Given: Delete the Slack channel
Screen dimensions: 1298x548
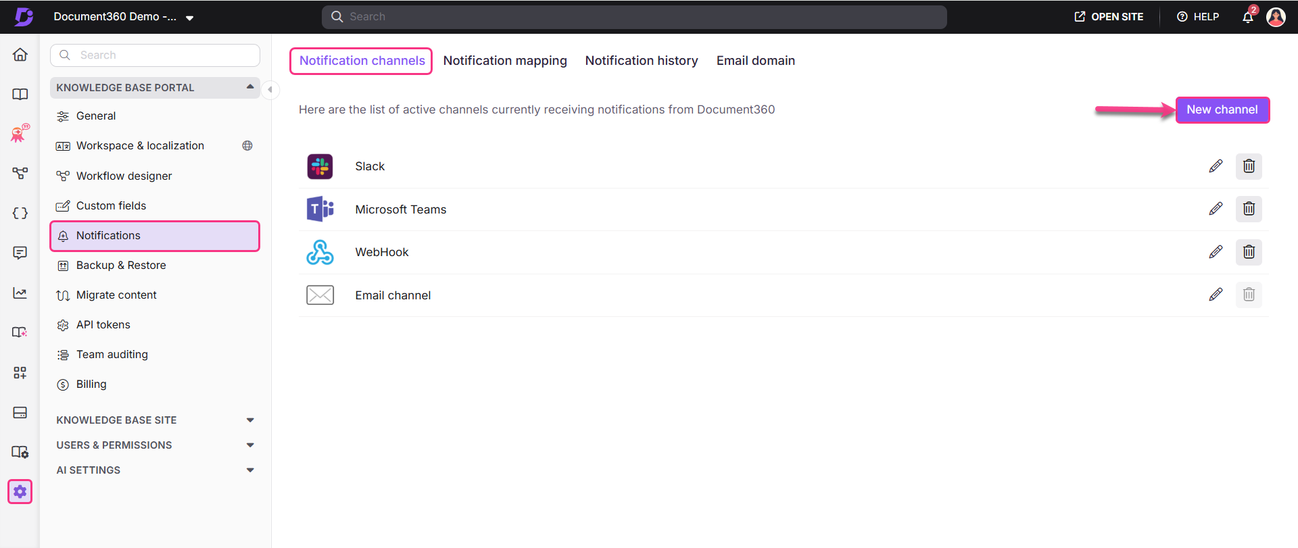Looking at the screenshot, I should coord(1249,166).
